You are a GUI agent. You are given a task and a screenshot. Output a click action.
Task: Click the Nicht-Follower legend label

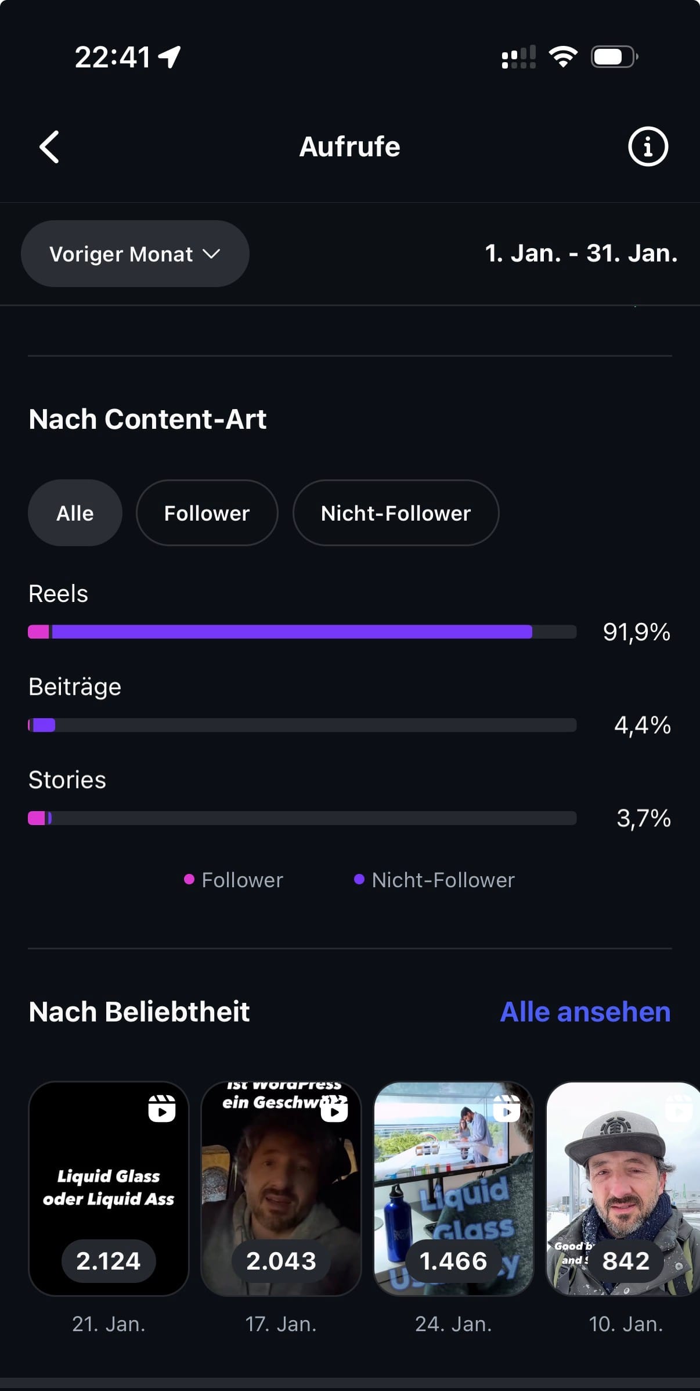click(x=442, y=880)
